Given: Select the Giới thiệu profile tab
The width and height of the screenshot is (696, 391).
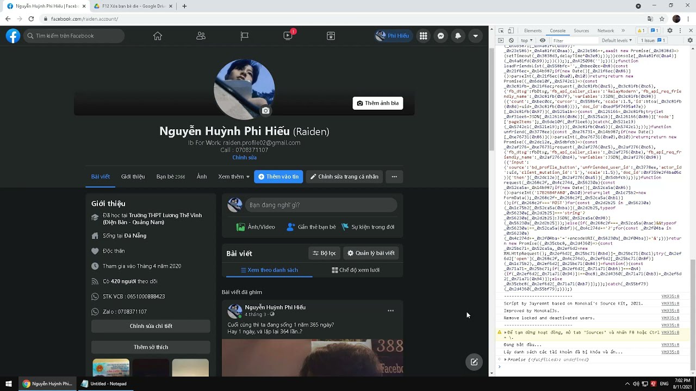Looking at the screenshot, I should [133, 176].
